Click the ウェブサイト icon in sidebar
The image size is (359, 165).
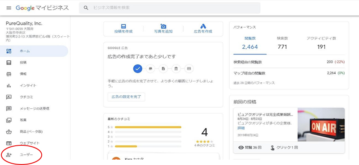point(9,143)
